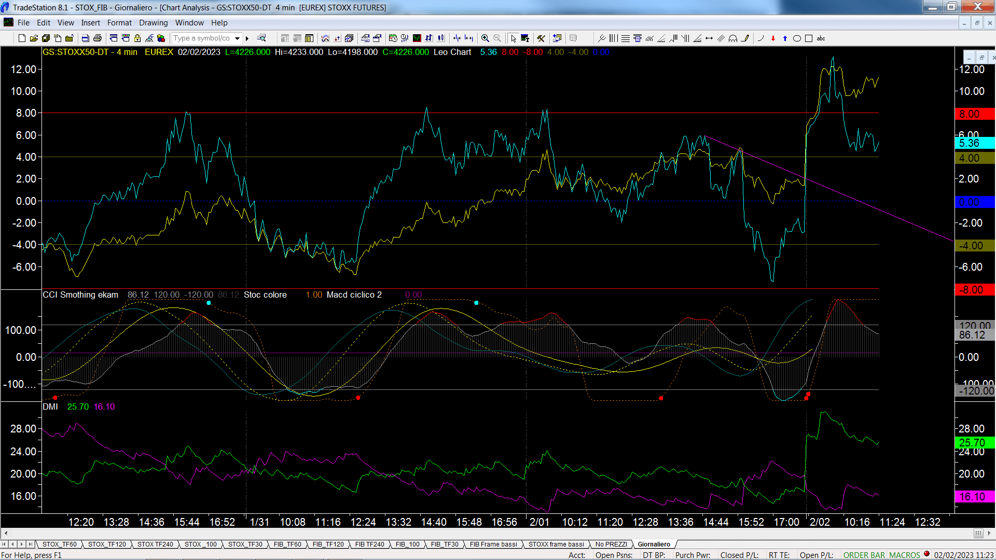
Task: Open the Drawing menu
Action: pos(153,22)
